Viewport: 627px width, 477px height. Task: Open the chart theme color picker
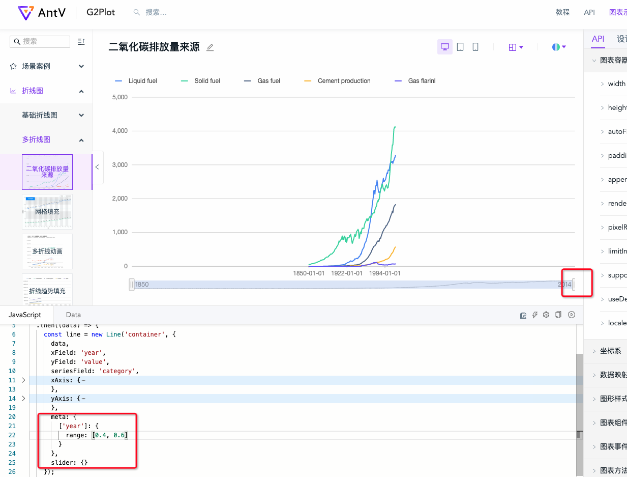[x=558, y=46]
